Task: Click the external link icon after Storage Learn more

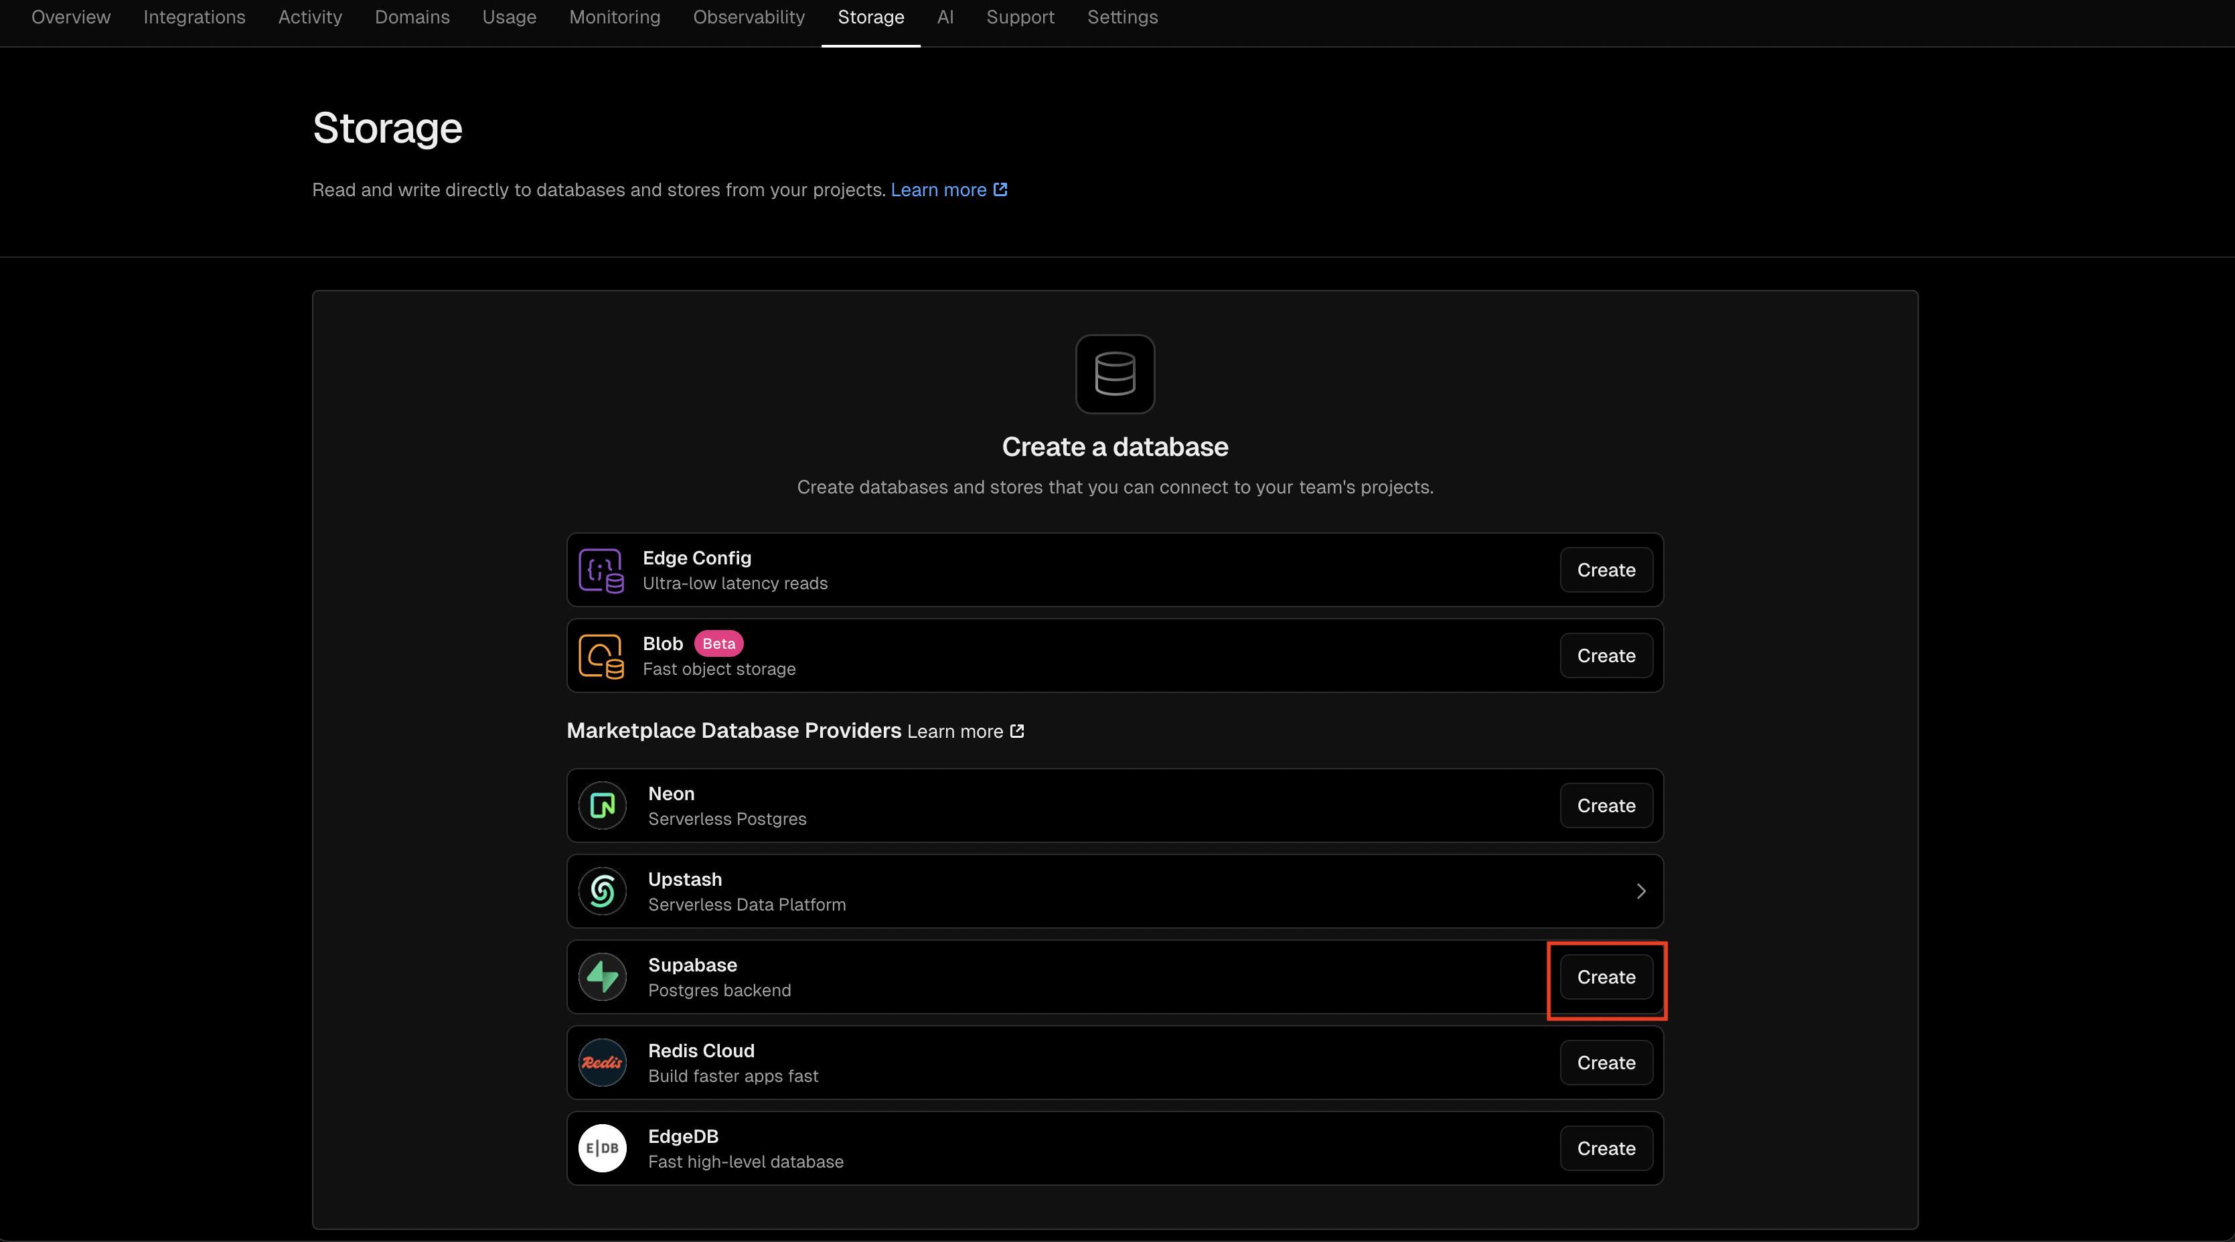Action: [1000, 189]
